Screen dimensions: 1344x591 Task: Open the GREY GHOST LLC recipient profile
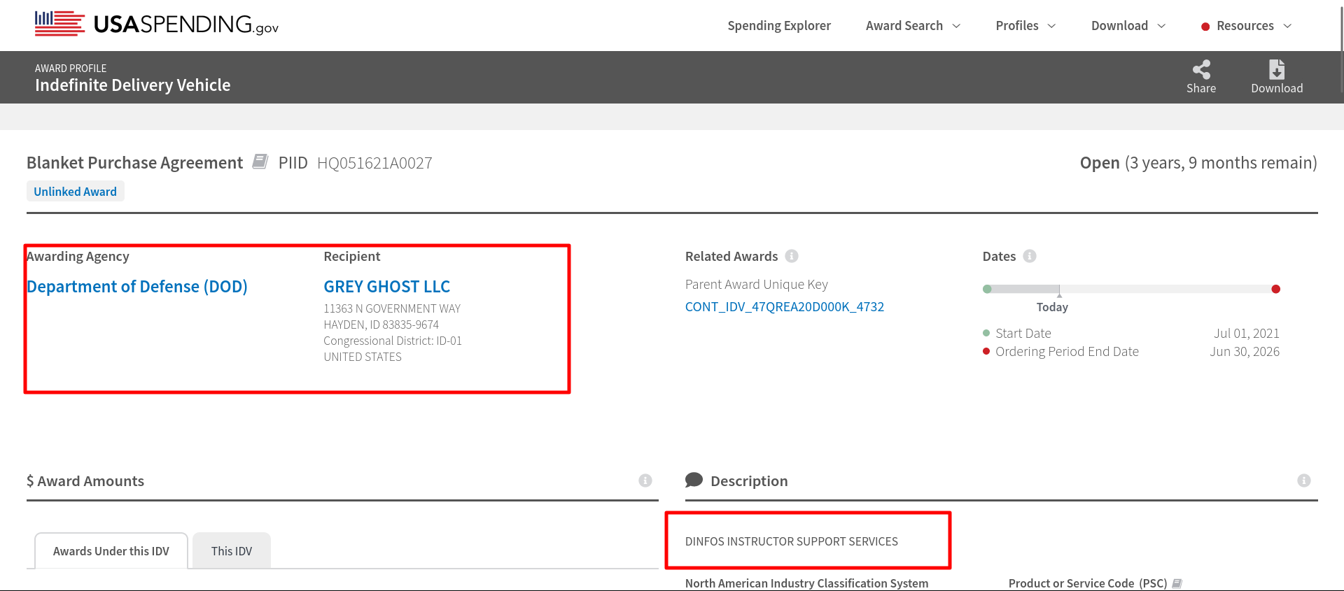click(x=386, y=287)
